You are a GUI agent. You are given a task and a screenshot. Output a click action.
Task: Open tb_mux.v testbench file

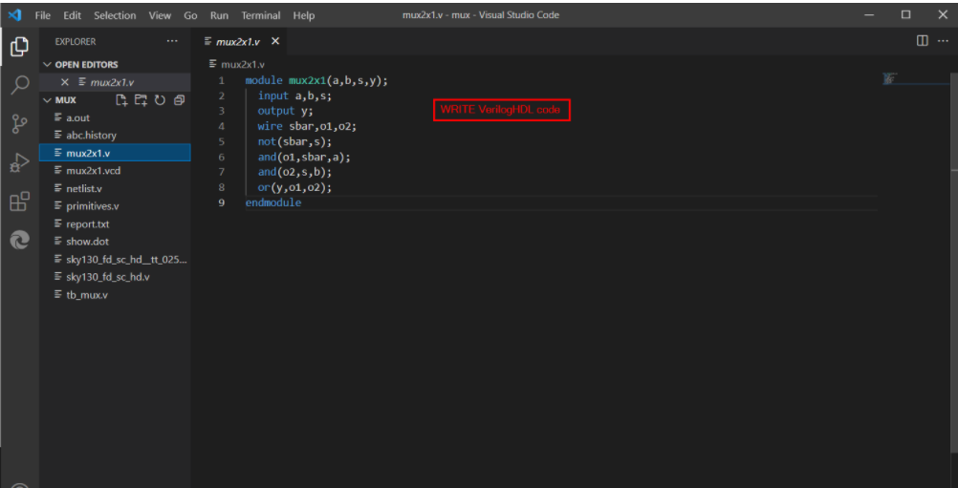pyautogui.click(x=115, y=295)
